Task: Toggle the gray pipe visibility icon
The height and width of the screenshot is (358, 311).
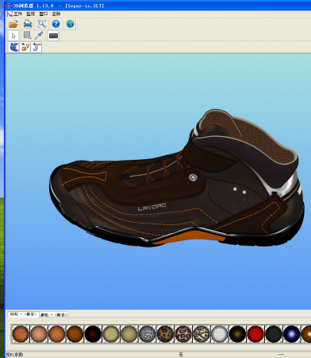Action: point(36,48)
